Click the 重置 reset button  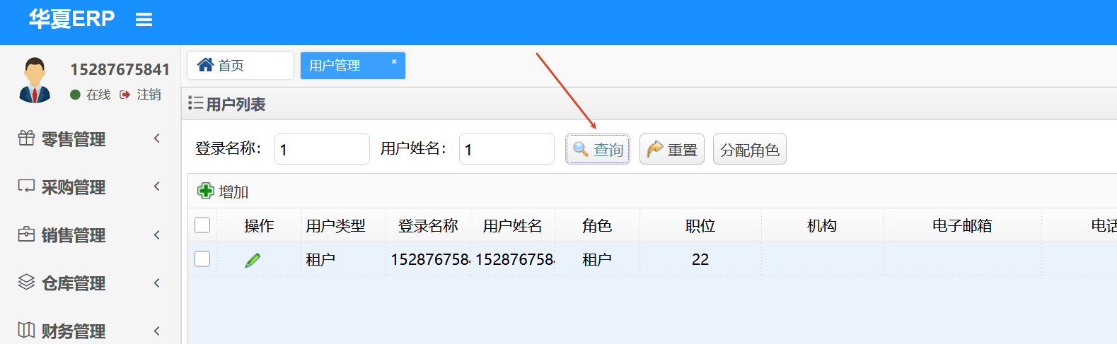click(672, 149)
